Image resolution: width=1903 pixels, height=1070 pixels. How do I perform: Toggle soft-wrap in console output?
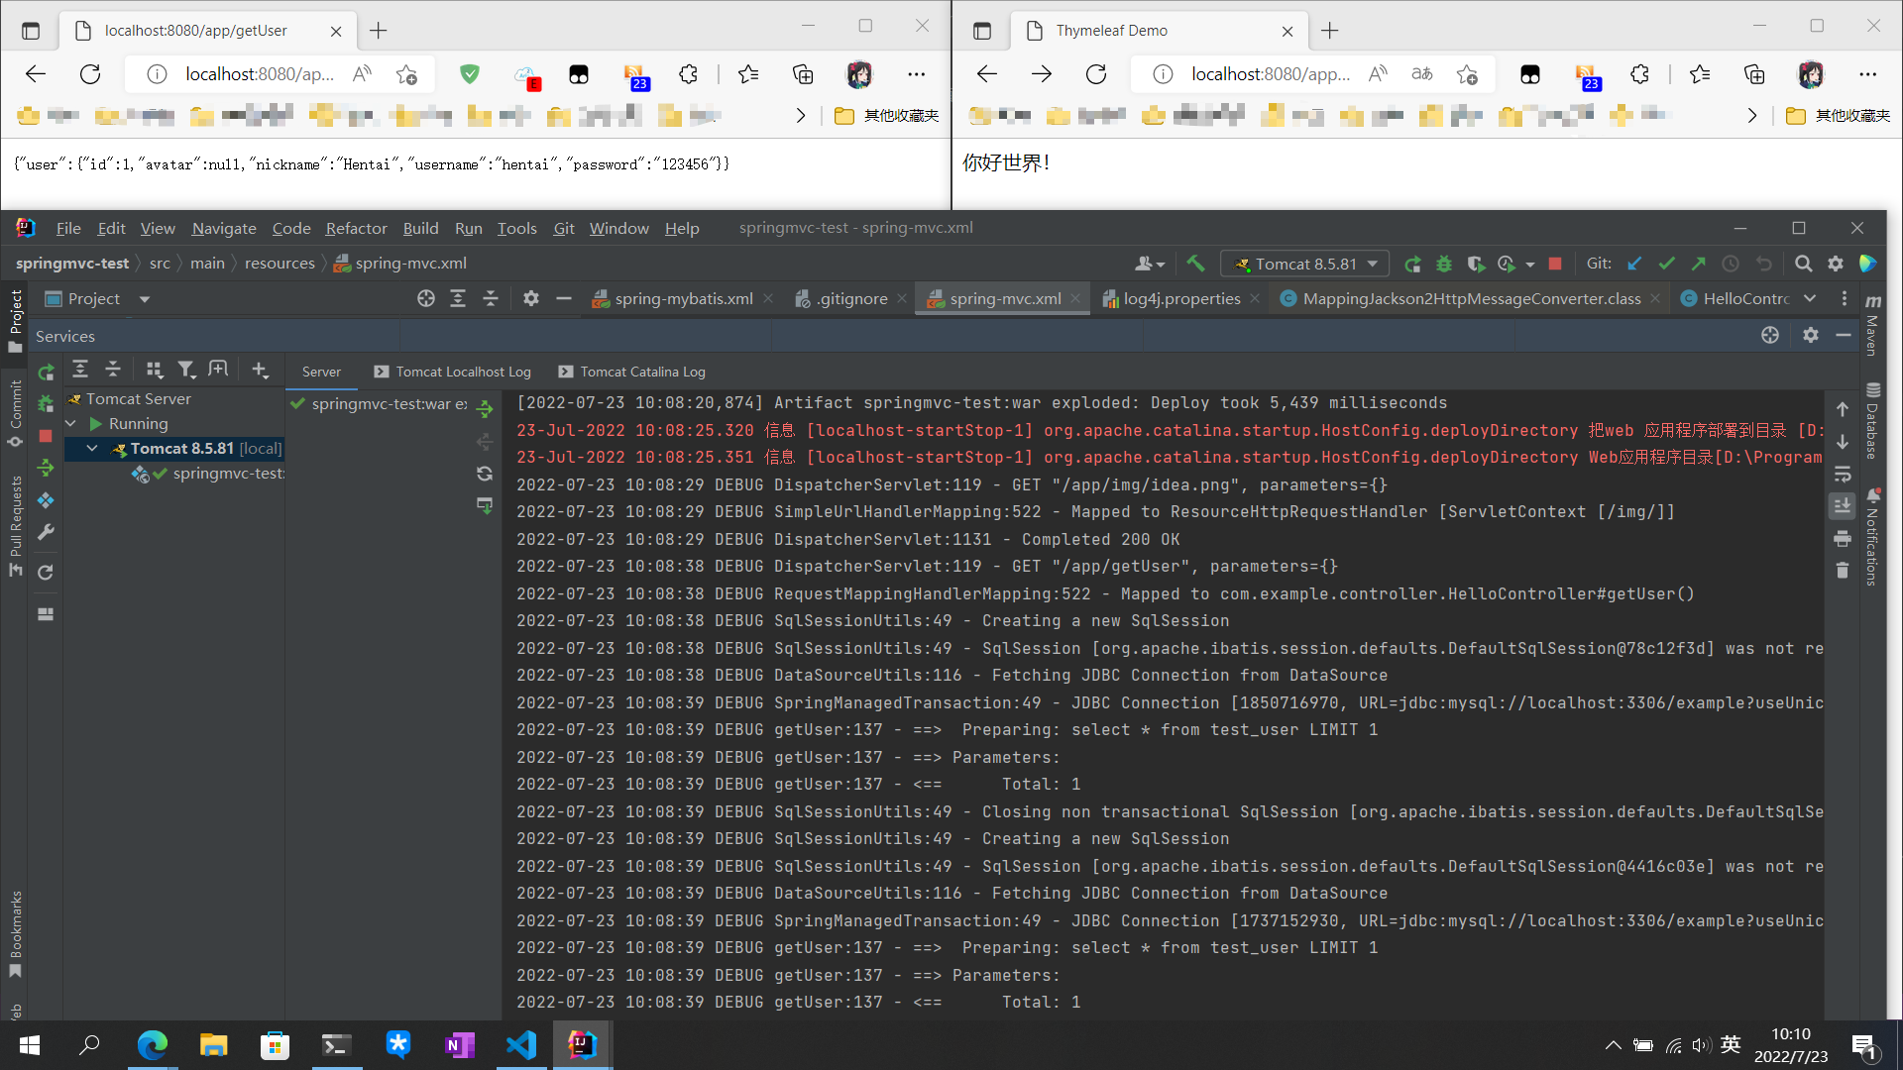click(x=1843, y=474)
